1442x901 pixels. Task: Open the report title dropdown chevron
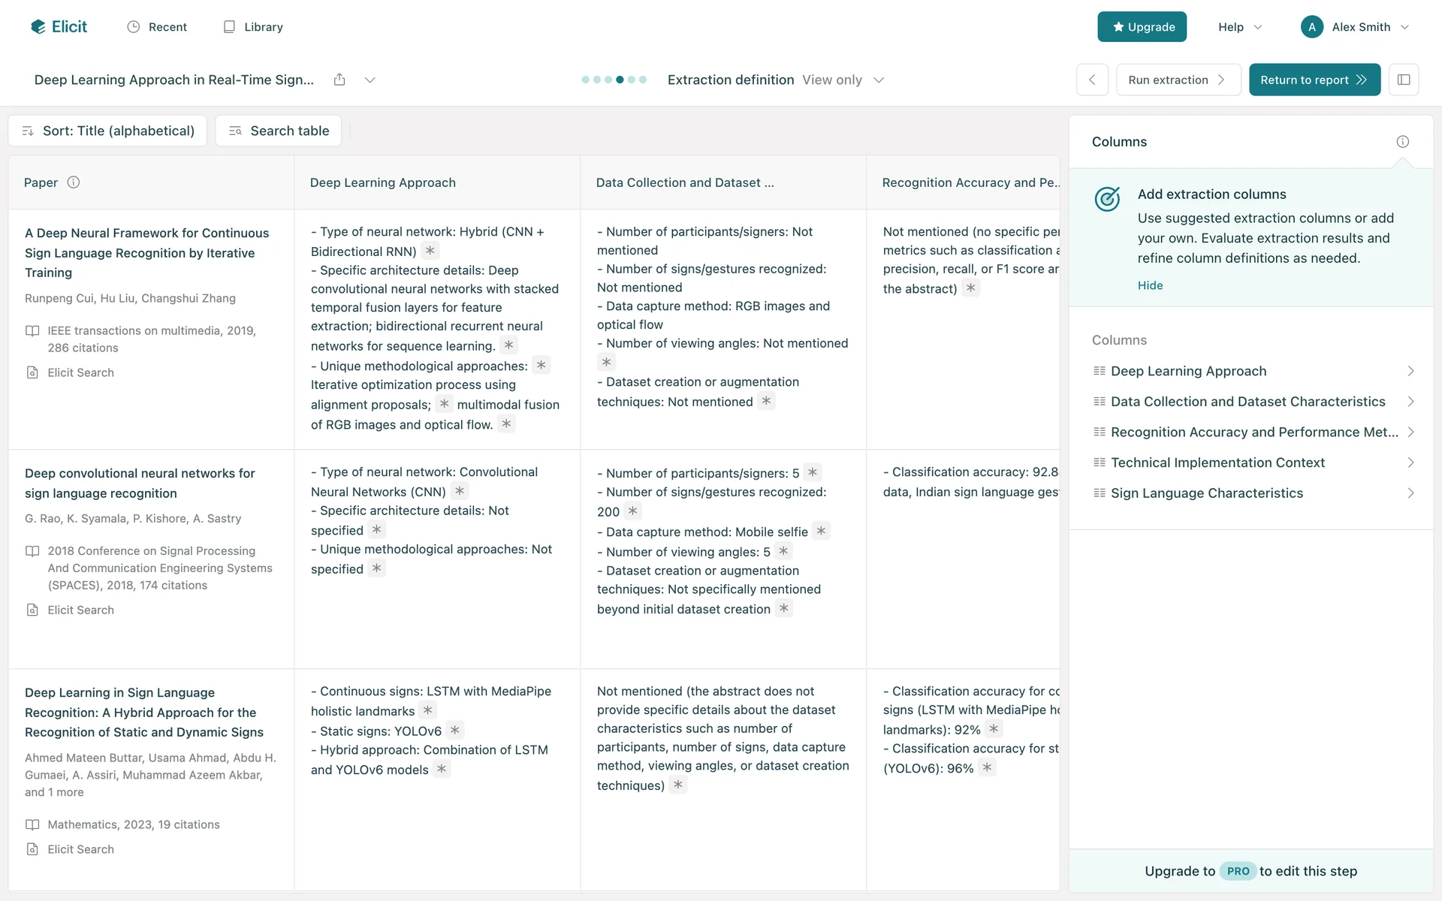tap(370, 80)
